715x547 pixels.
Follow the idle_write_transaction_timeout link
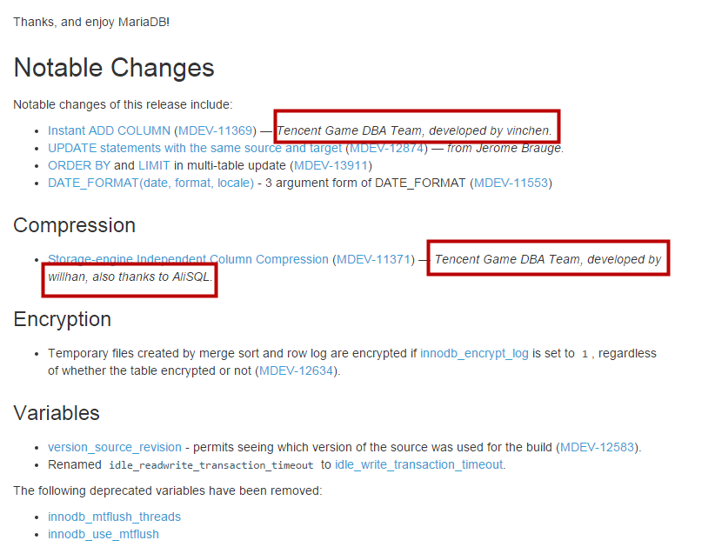coord(418,465)
